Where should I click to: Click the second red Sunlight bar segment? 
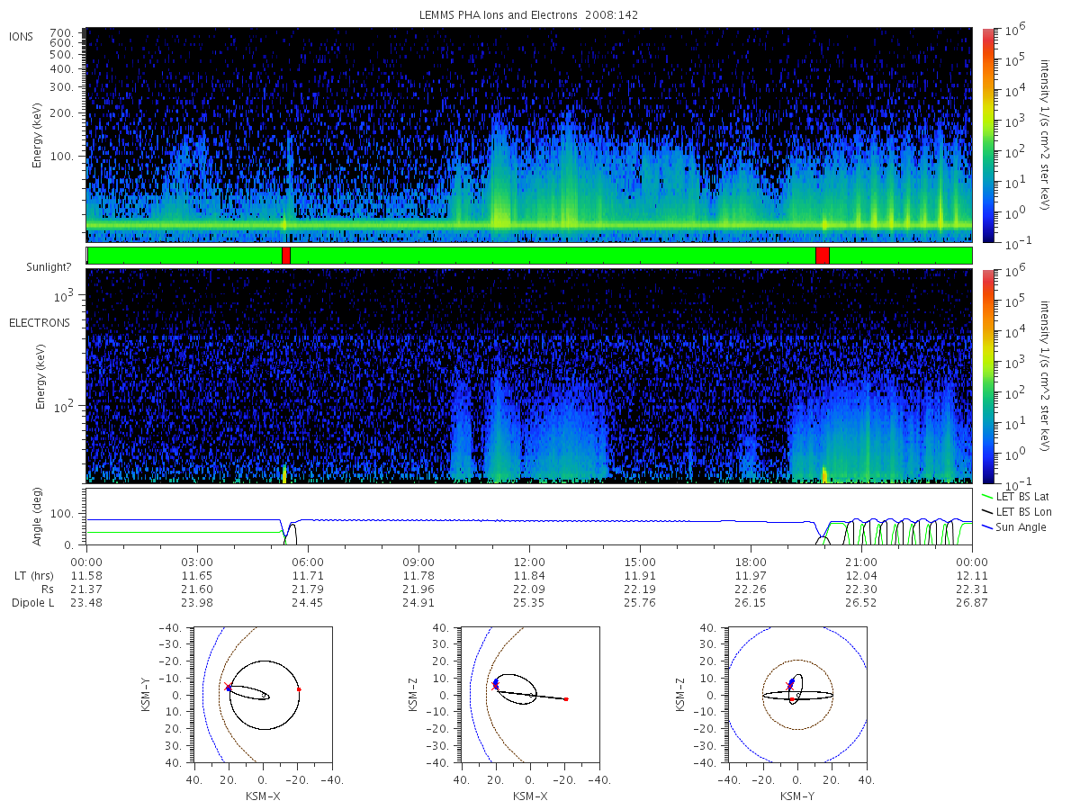pyautogui.click(x=822, y=256)
